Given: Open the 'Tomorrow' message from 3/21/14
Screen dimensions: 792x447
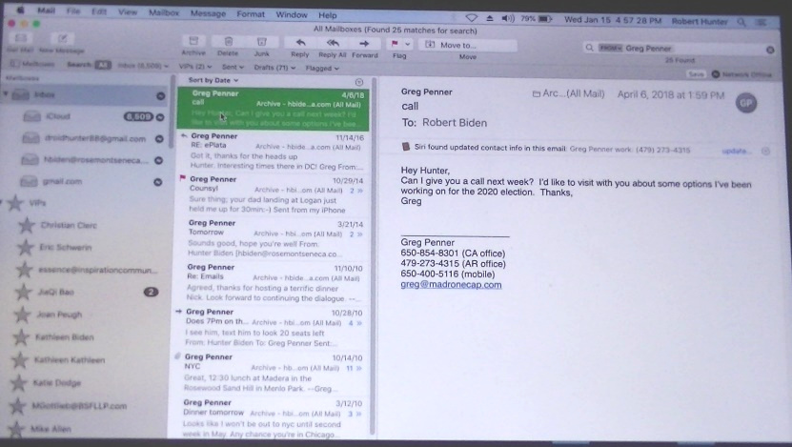Looking at the screenshot, I should [x=272, y=238].
